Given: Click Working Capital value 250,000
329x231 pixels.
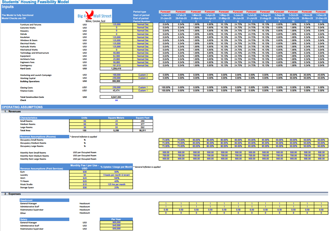Looking at the screenshot, I should (x=116, y=78).
